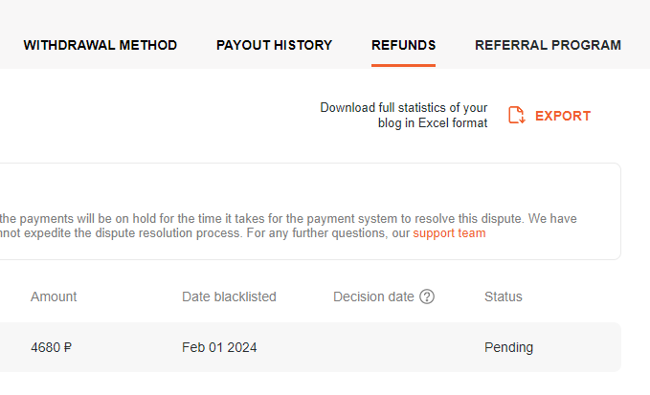Switch to the Payout History tab
The image size is (650, 395).
pyautogui.click(x=274, y=45)
